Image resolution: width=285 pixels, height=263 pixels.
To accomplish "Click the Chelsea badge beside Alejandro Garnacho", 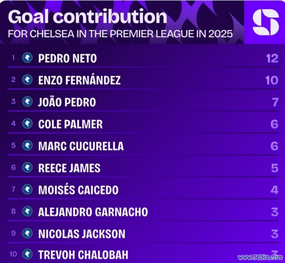I will coord(27,211).
